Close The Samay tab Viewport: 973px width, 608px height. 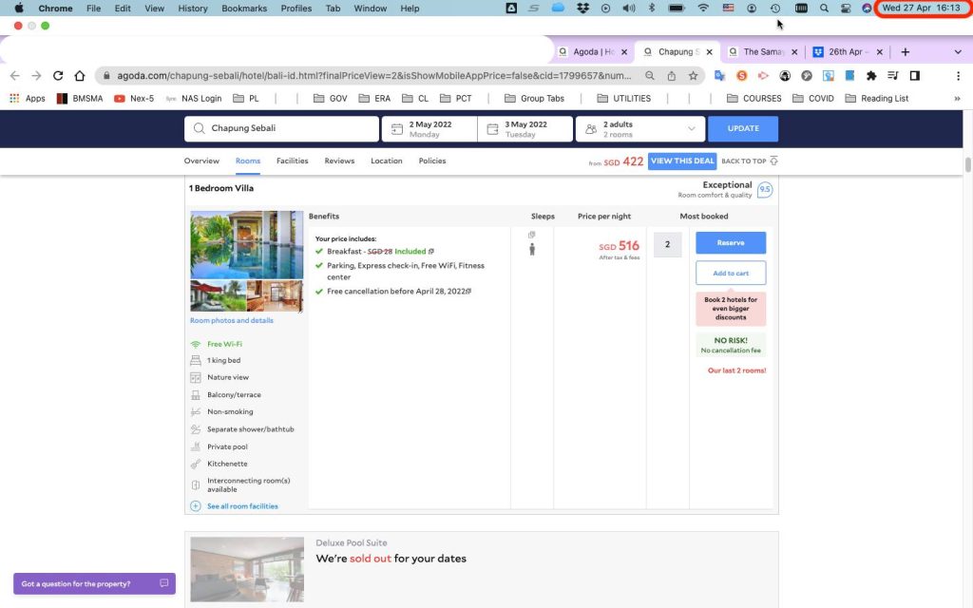(x=794, y=52)
